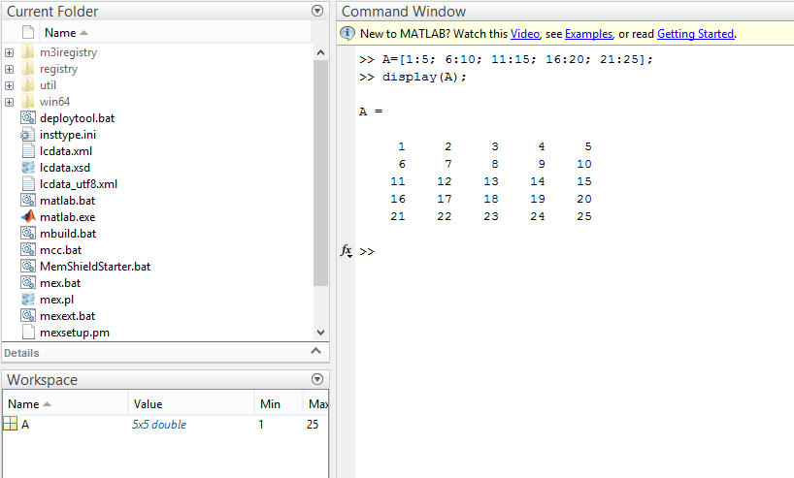Viewport: 794px width, 478px height.
Task: Expand the m3iregistry folder tree node
Action: pos(9,52)
